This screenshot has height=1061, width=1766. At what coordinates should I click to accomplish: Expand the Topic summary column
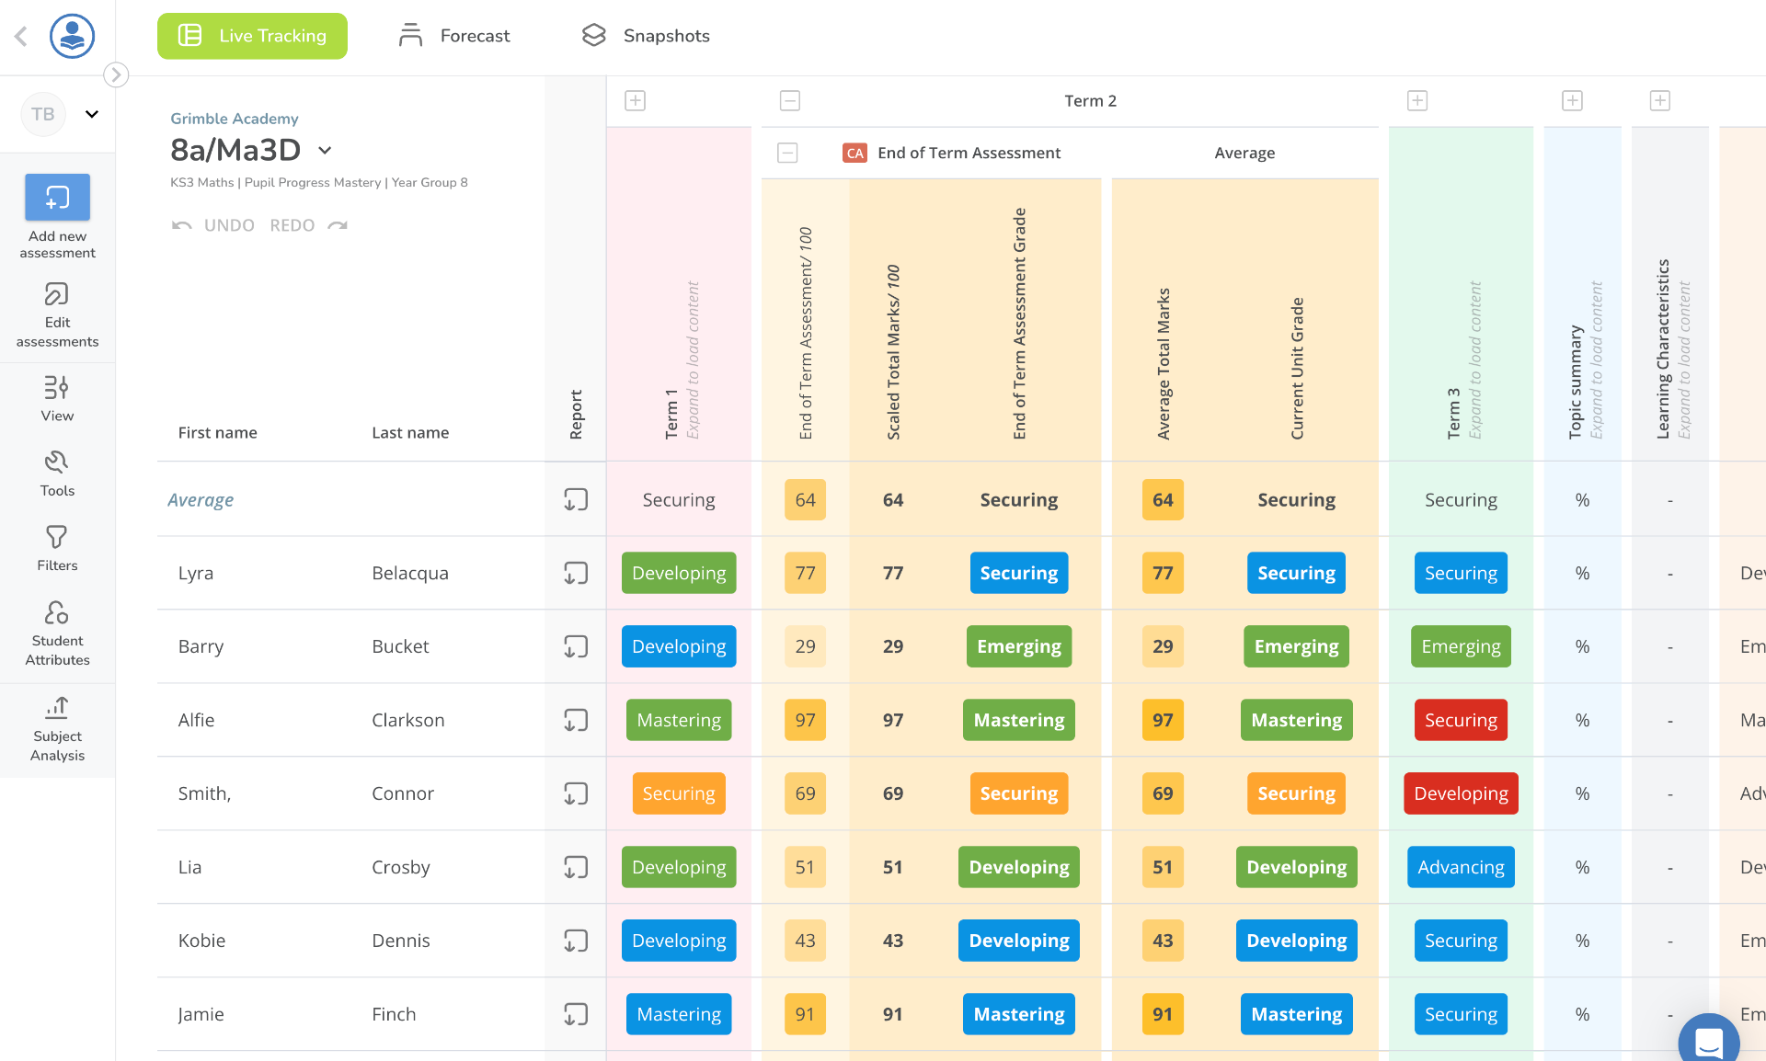pyautogui.click(x=1572, y=101)
